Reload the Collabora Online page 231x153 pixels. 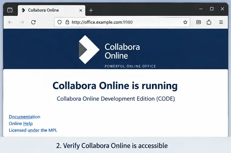pyautogui.click(x=33, y=22)
